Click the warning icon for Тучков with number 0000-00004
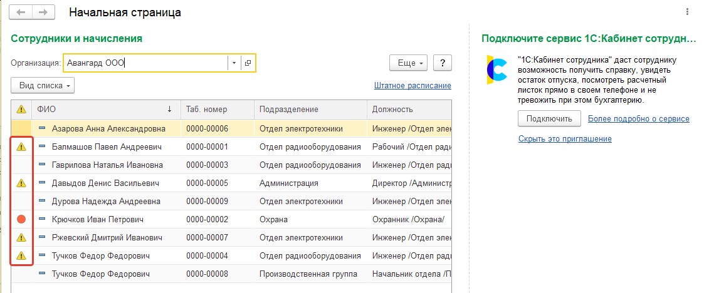This screenshot has height=293, width=704. tap(21, 256)
